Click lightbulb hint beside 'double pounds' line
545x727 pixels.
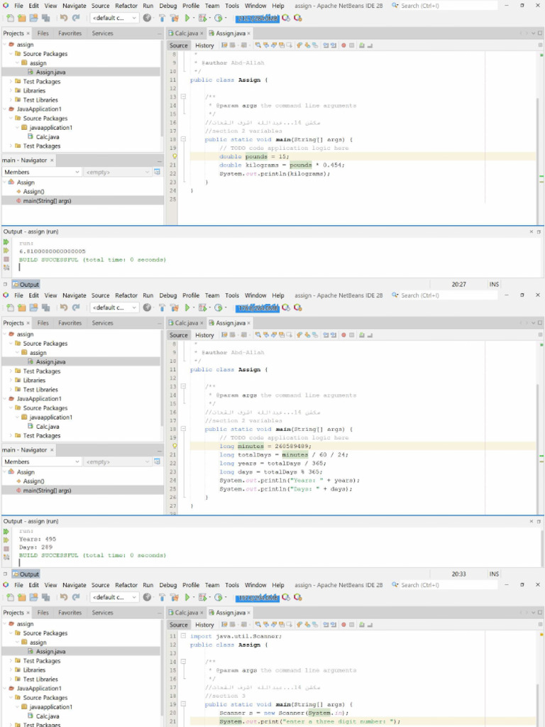coord(175,156)
